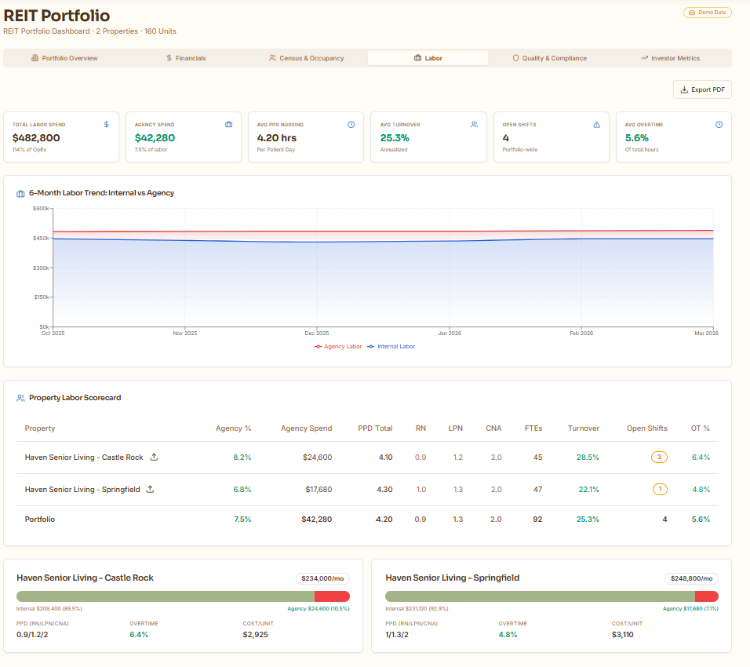Go to the Census & Occupancy tab
Viewport: 750px width, 667px height.
pos(306,58)
